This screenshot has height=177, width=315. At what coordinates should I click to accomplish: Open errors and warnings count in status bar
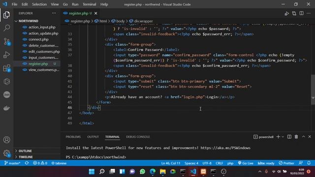(40, 163)
